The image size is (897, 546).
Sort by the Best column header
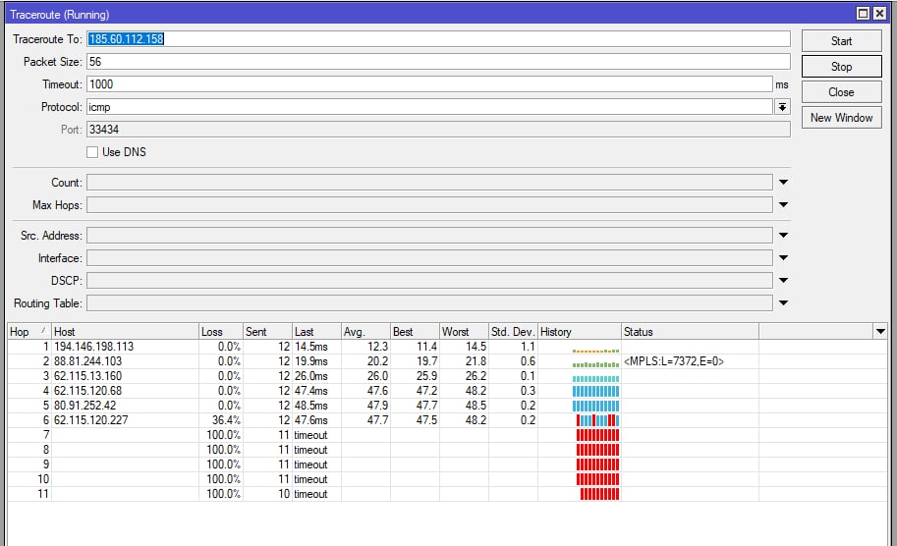pyautogui.click(x=416, y=332)
